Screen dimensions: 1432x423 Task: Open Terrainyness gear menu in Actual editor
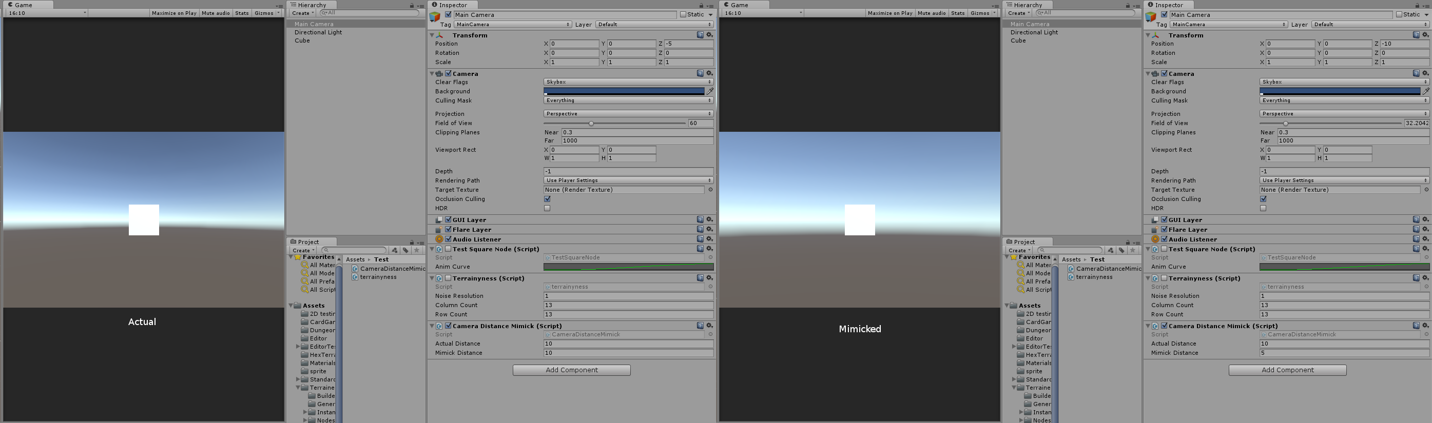[709, 278]
